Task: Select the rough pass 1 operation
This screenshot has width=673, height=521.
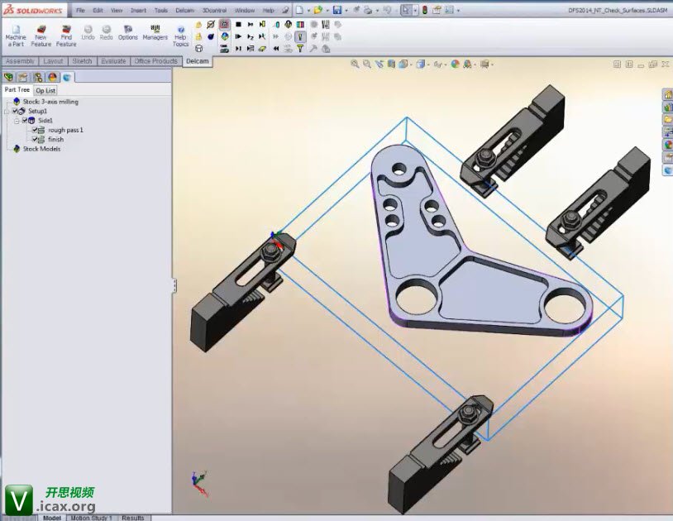Action: 65,130
